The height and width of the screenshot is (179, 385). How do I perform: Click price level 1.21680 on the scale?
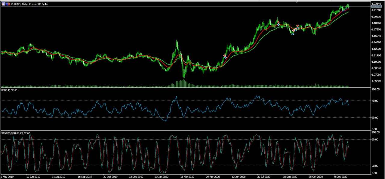coord(376,10)
